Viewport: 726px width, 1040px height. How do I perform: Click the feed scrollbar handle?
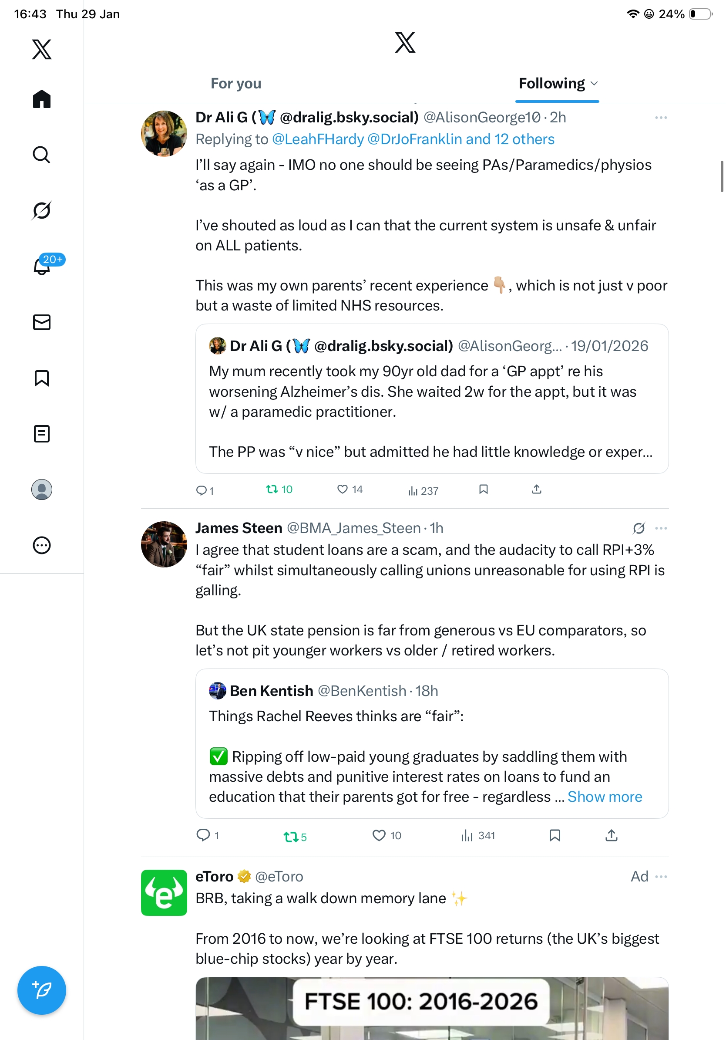coord(722,176)
